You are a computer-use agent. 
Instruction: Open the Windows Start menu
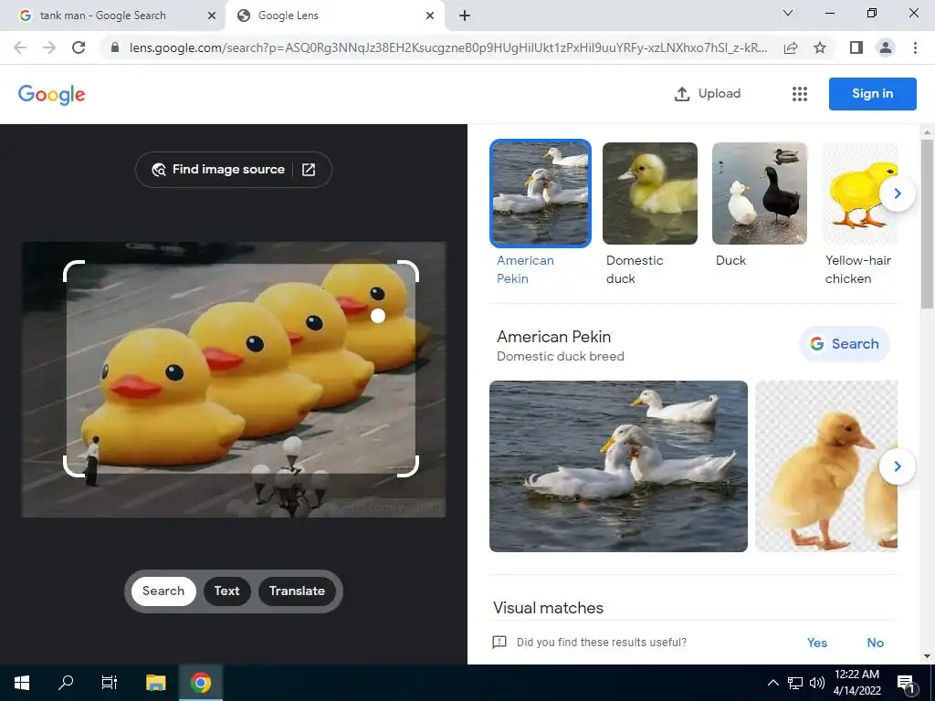22,683
